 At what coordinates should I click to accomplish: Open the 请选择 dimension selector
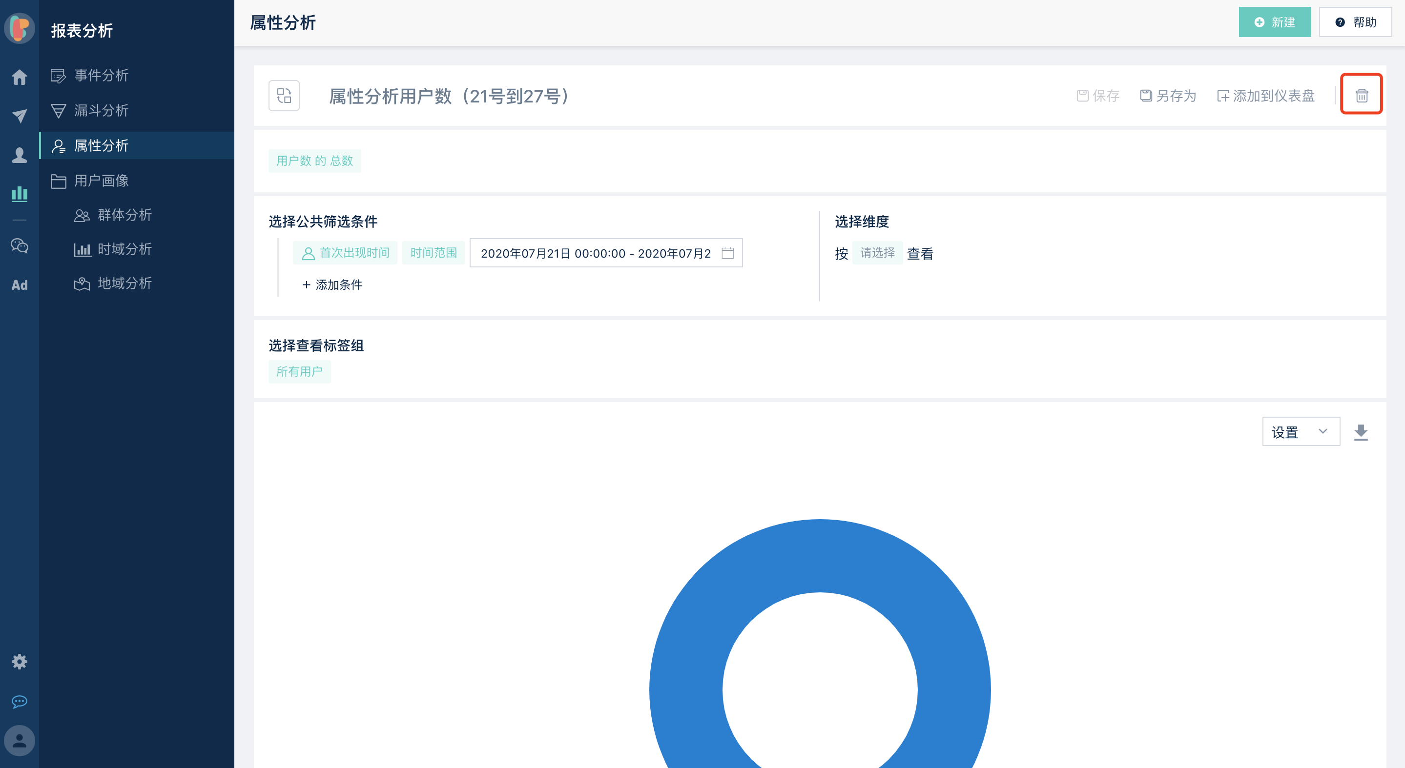(x=877, y=253)
